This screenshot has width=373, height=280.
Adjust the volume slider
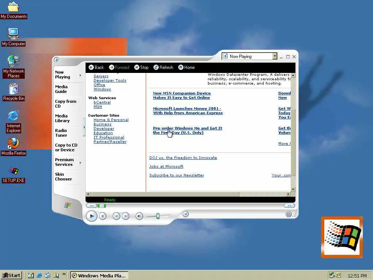pos(158,216)
